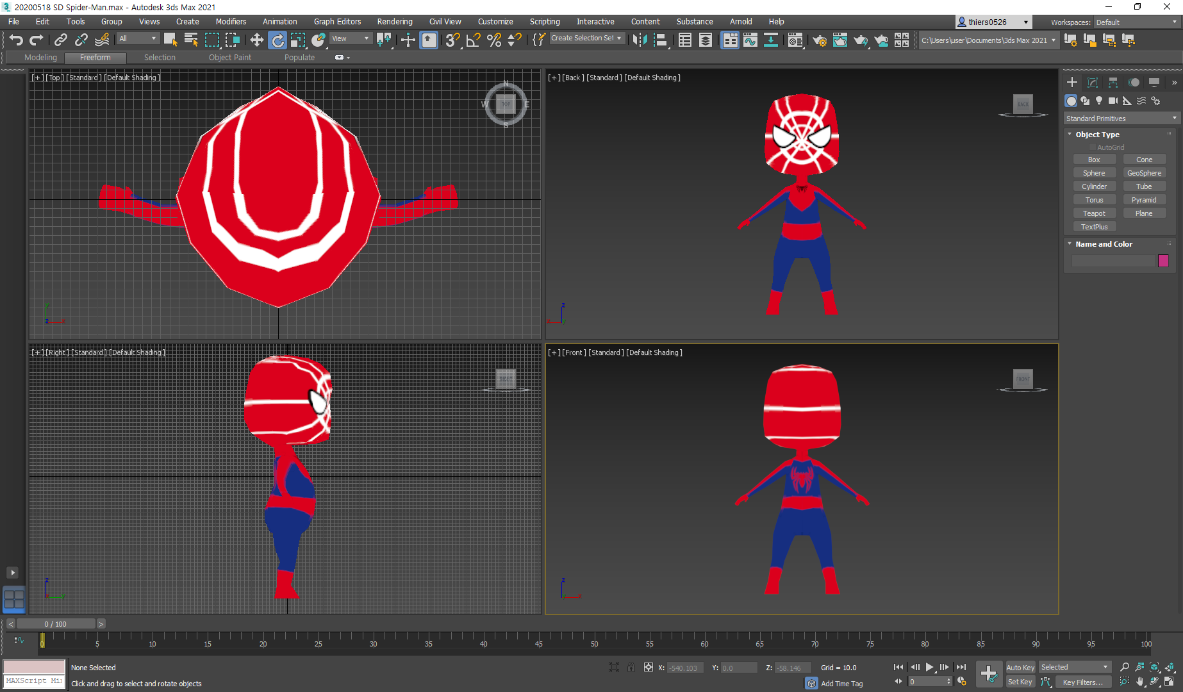
Task: Open the Graph Editors menu
Action: pyautogui.click(x=337, y=22)
